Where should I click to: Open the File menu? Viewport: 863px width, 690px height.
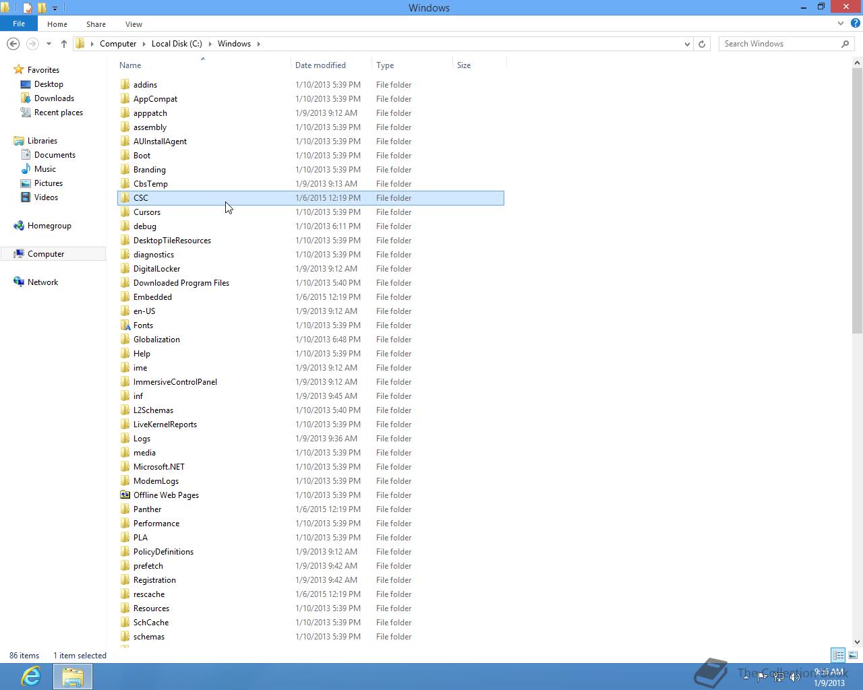coord(19,24)
